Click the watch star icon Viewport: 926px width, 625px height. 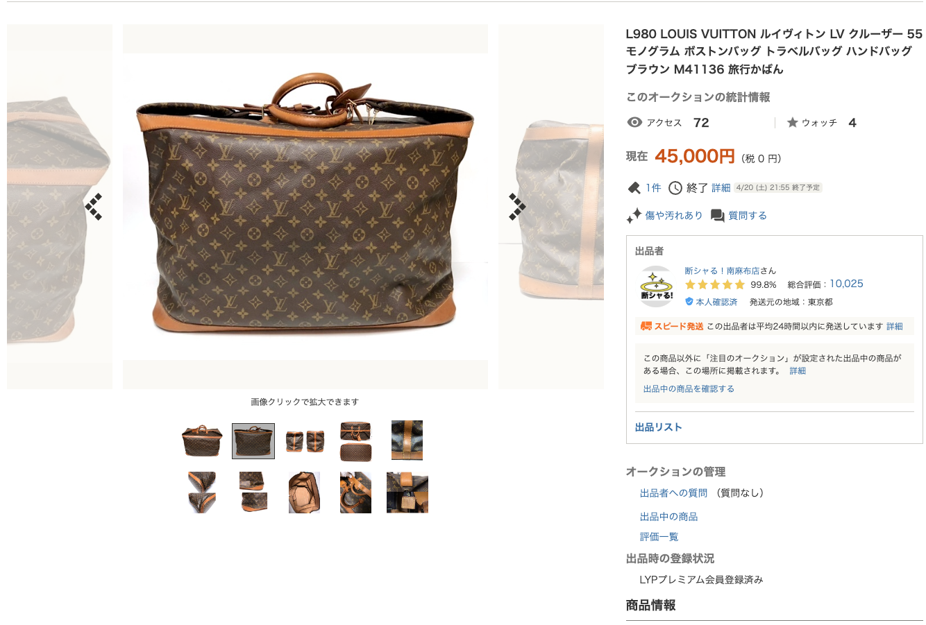click(x=792, y=122)
